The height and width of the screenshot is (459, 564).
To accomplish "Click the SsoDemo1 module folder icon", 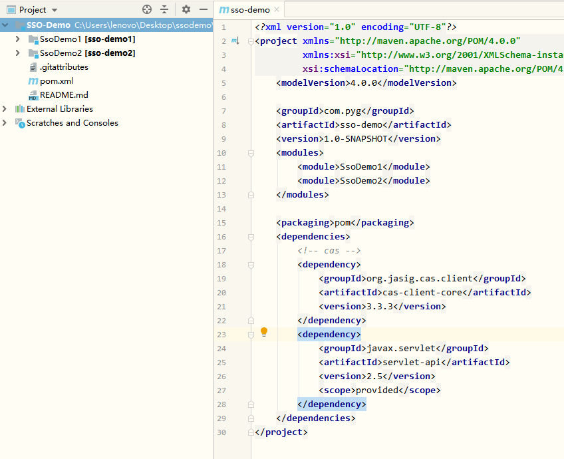I will [33, 39].
